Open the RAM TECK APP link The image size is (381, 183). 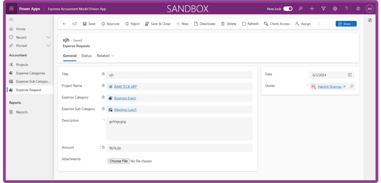[x=126, y=87]
